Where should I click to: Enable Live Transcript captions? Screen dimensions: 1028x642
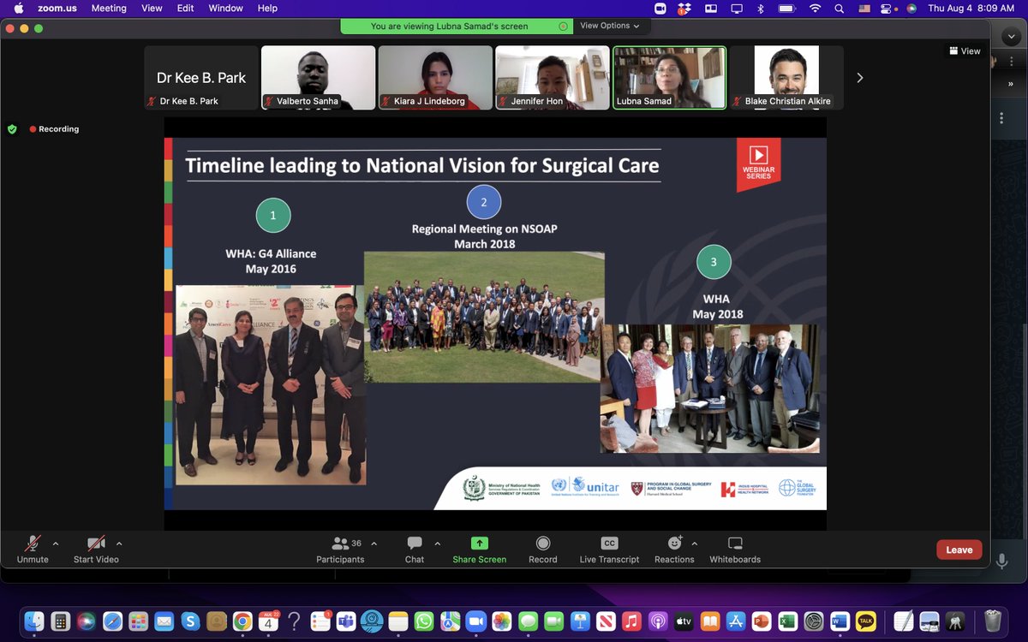[609, 550]
